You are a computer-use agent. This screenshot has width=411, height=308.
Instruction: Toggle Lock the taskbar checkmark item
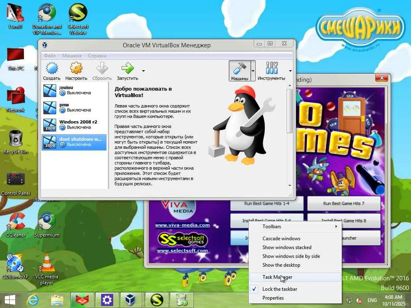pyautogui.click(x=295, y=289)
